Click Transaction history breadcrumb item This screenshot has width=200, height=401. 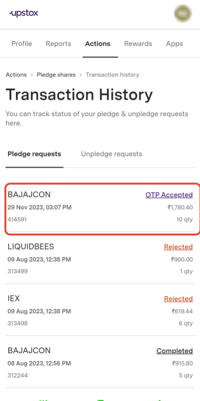(x=112, y=75)
